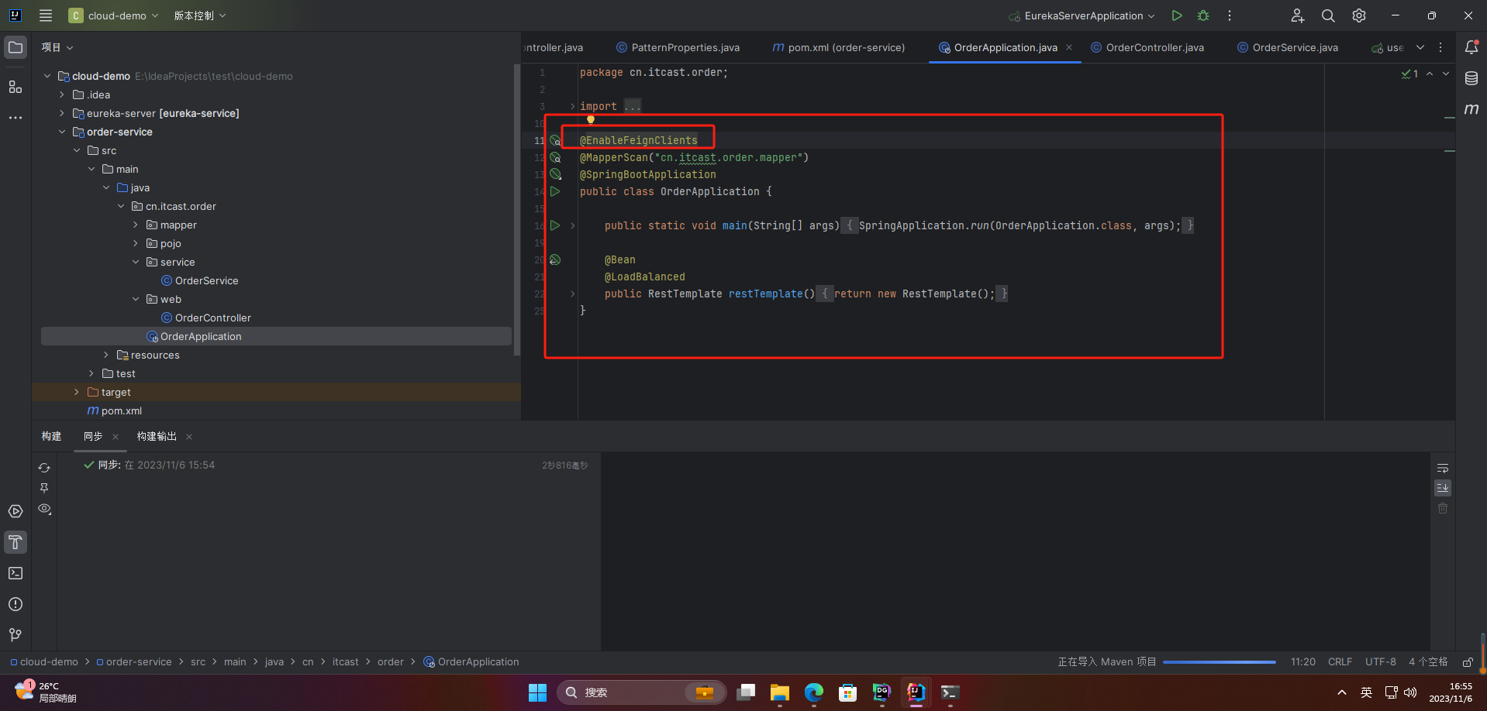Switch to OrderService.java tab
This screenshot has width=1487, height=711.
(1288, 47)
